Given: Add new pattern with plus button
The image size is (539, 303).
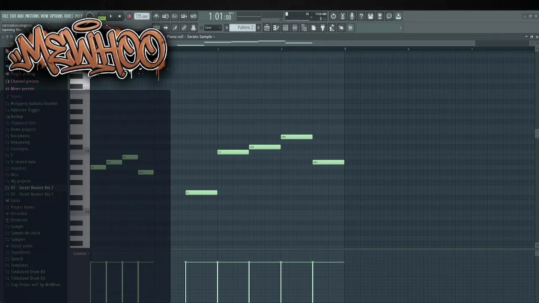Looking at the screenshot, I should click(x=258, y=28).
